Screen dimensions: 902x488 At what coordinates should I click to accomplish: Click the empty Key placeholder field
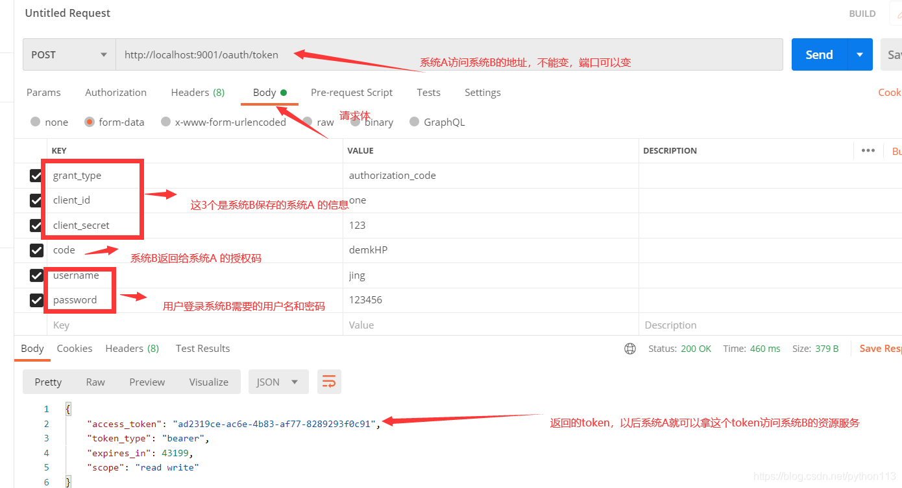195,325
